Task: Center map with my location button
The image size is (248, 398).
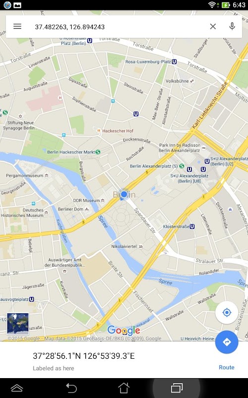Action: coord(227,312)
